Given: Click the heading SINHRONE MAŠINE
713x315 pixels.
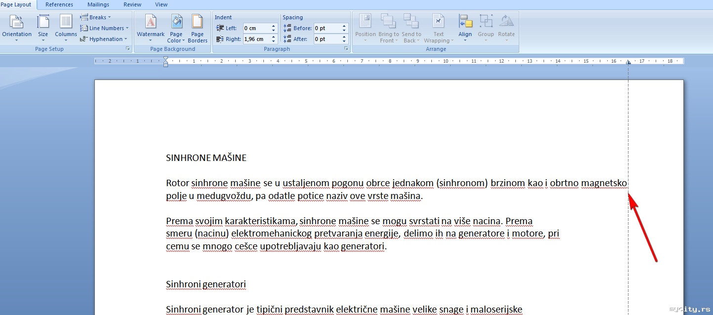Looking at the screenshot, I should [x=206, y=158].
